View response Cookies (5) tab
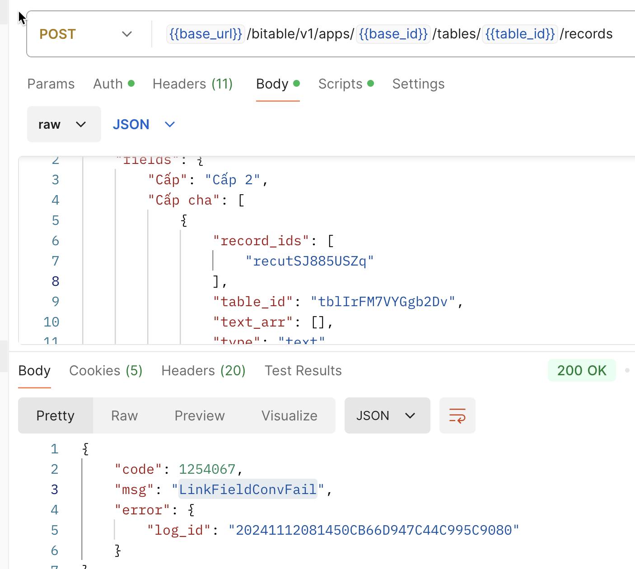 click(106, 371)
